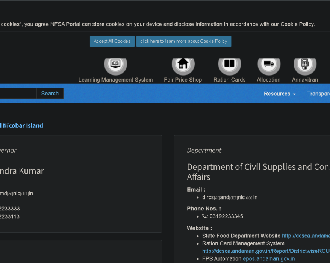Image resolution: width=330 pixels, height=263 pixels.
Task: Accept all cookies
Action: click(112, 41)
